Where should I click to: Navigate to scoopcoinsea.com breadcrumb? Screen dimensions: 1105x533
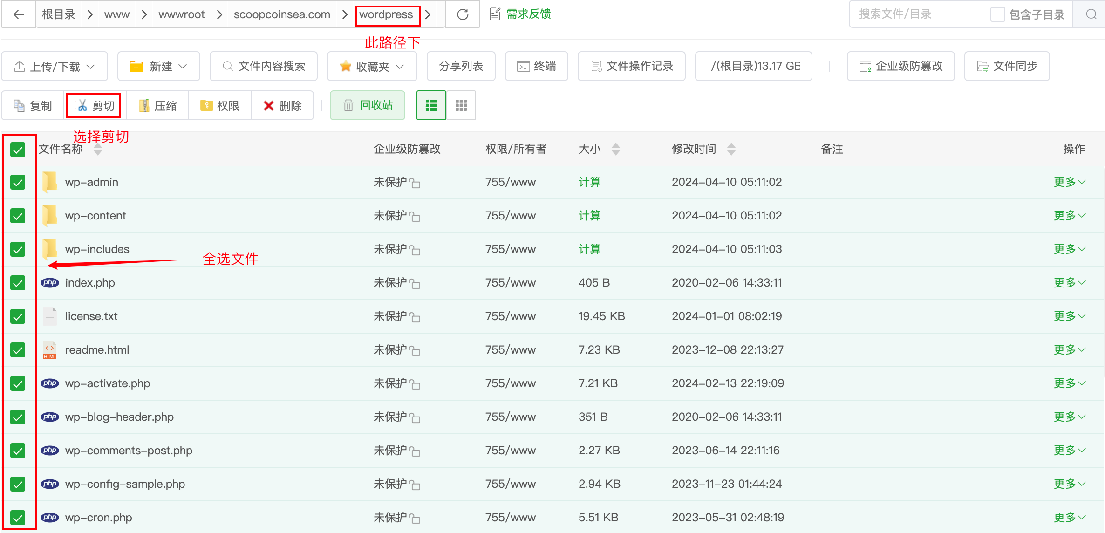pyautogui.click(x=282, y=14)
